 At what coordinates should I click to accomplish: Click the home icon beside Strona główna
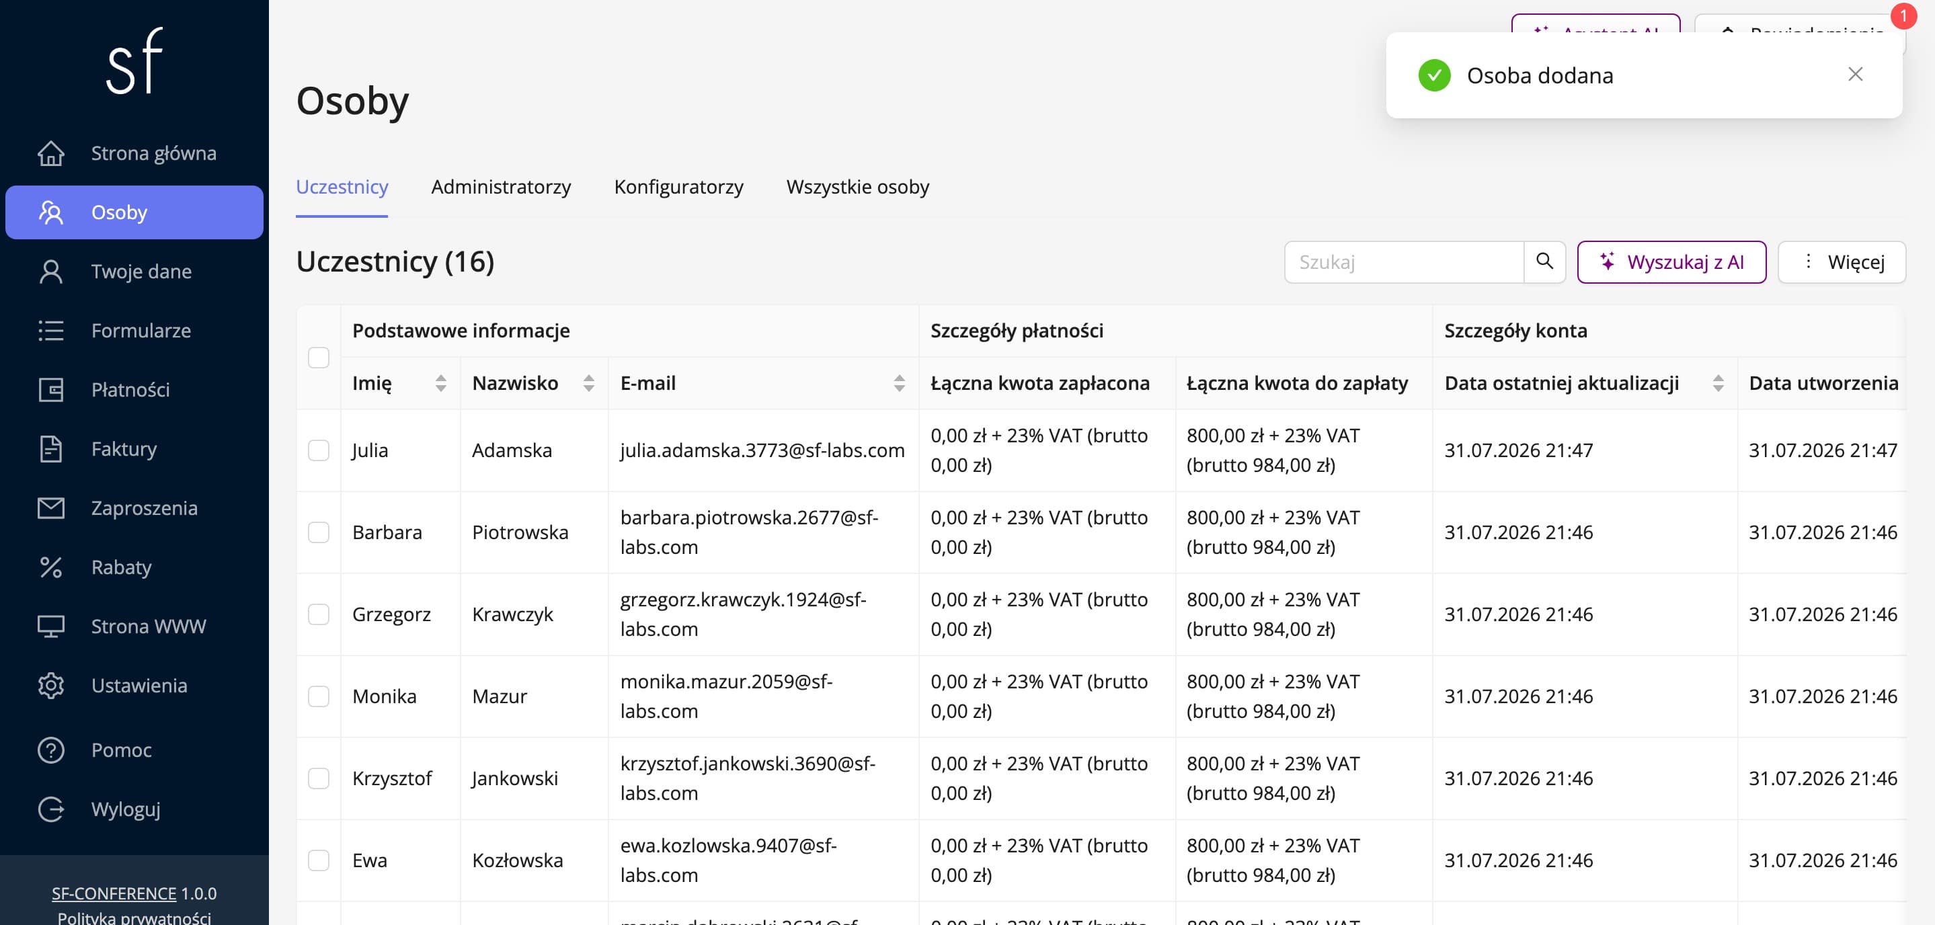(x=51, y=153)
